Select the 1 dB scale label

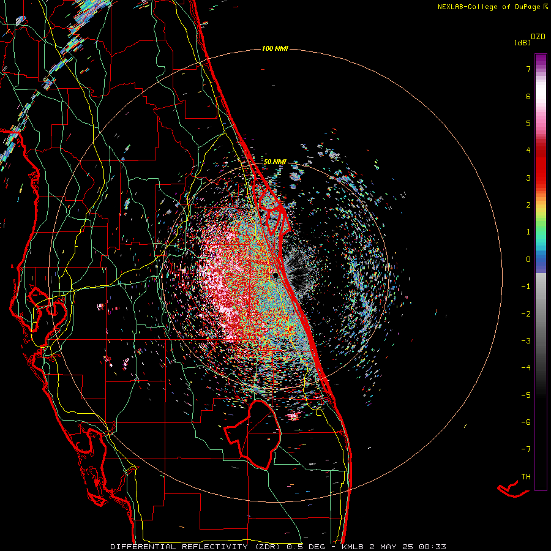tap(528, 232)
